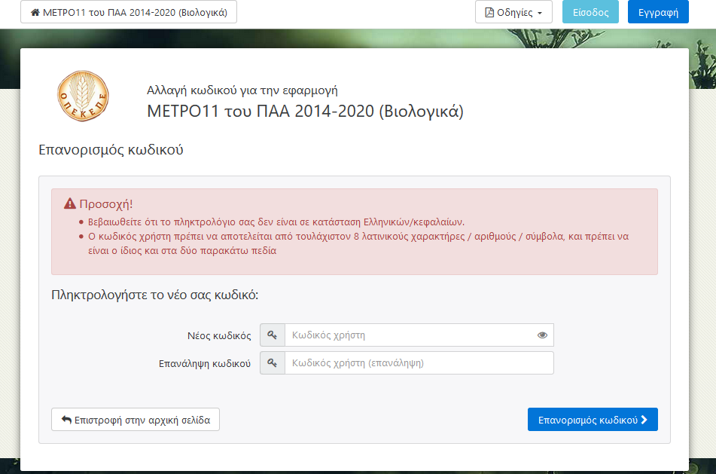
Task: Click the Είσοδος login button
Action: click(x=590, y=12)
